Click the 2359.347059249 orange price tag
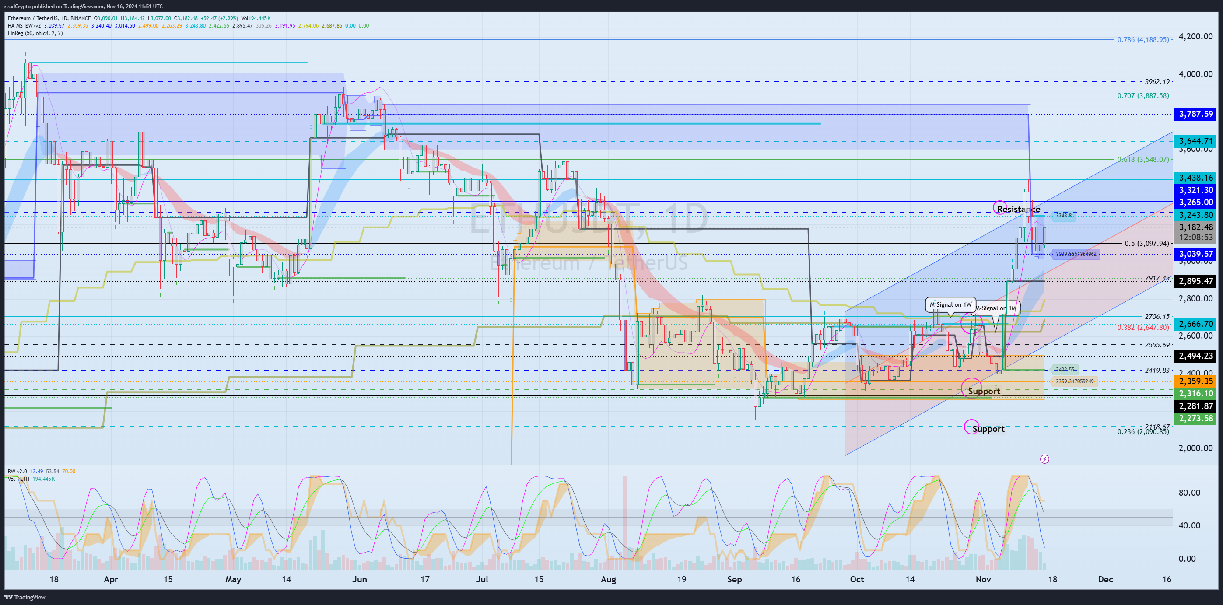Image resolution: width=1223 pixels, height=605 pixels. 1074,381
